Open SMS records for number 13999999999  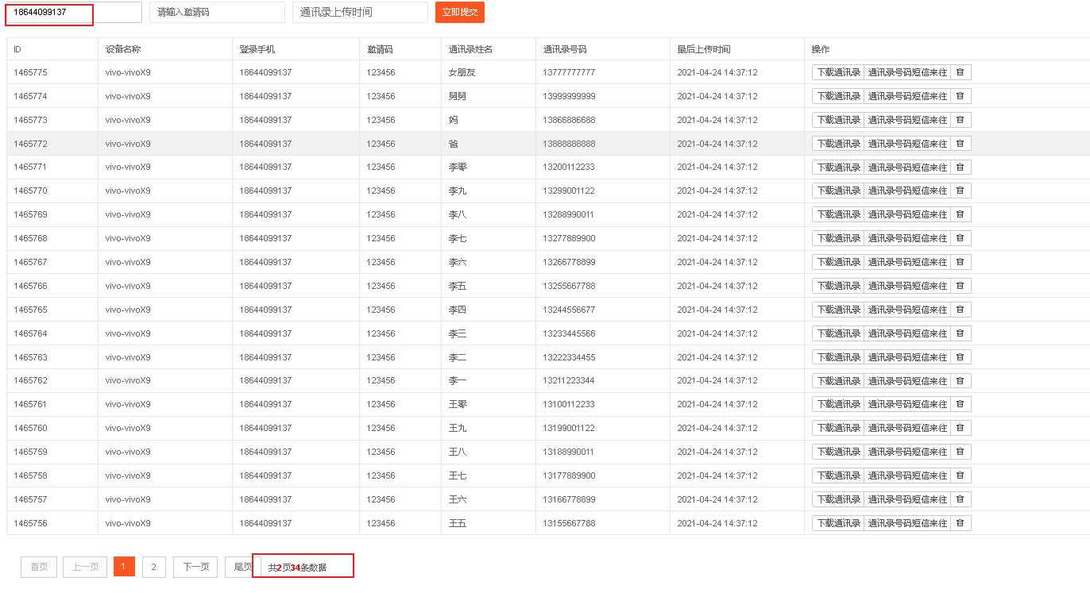(907, 96)
